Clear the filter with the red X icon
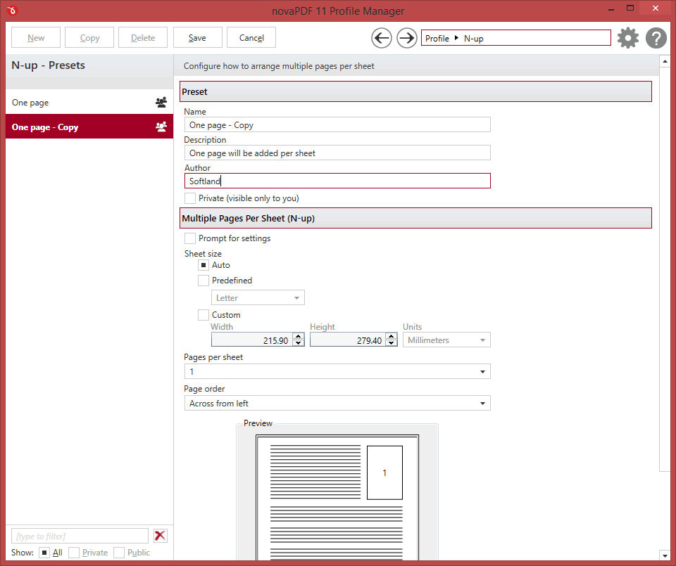 pyautogui.click(x=160, y=536)
